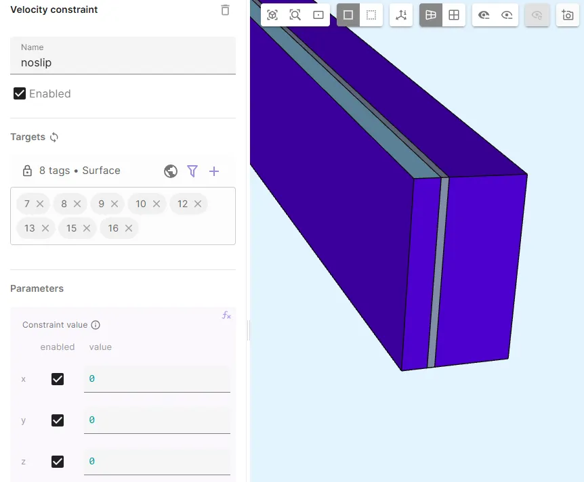Click the lock icon beside 8 tags
The width and height of the screenshot is (584, 482).
[x=27, y=171]
